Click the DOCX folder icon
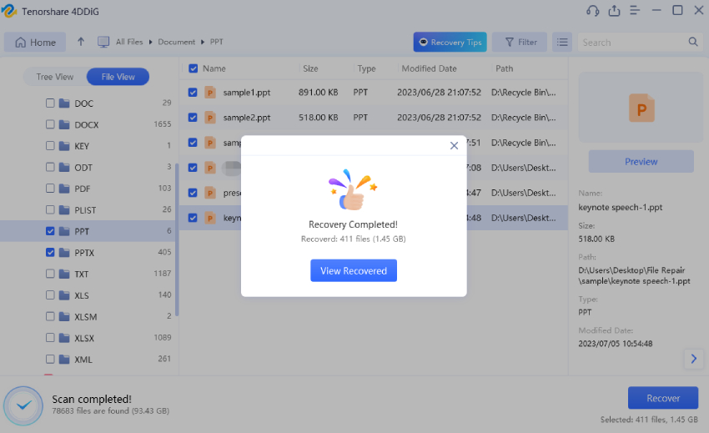Viewport: 709px width, 433px height. tap(64, 124)
